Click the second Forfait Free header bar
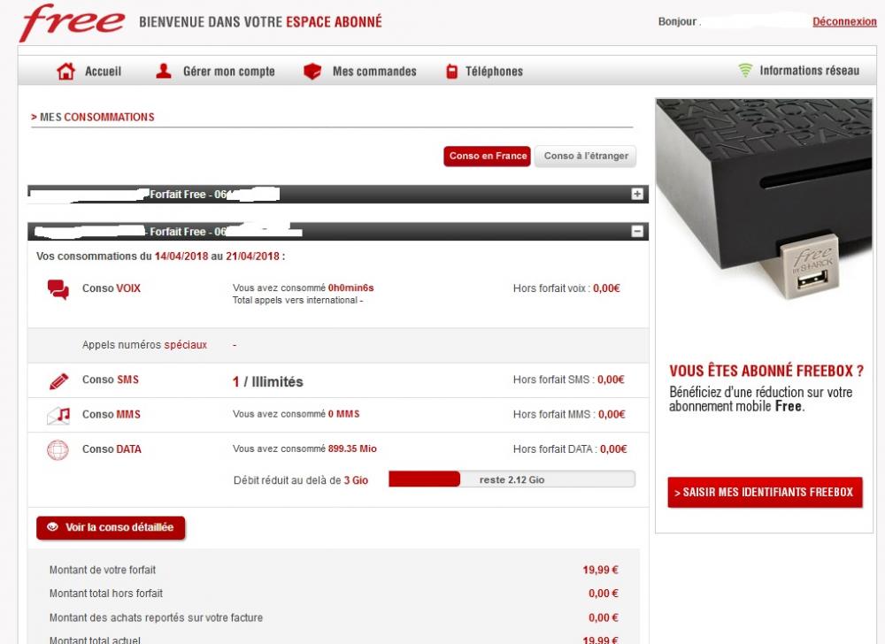Viewport: 885px width, 644px height. 337,231
